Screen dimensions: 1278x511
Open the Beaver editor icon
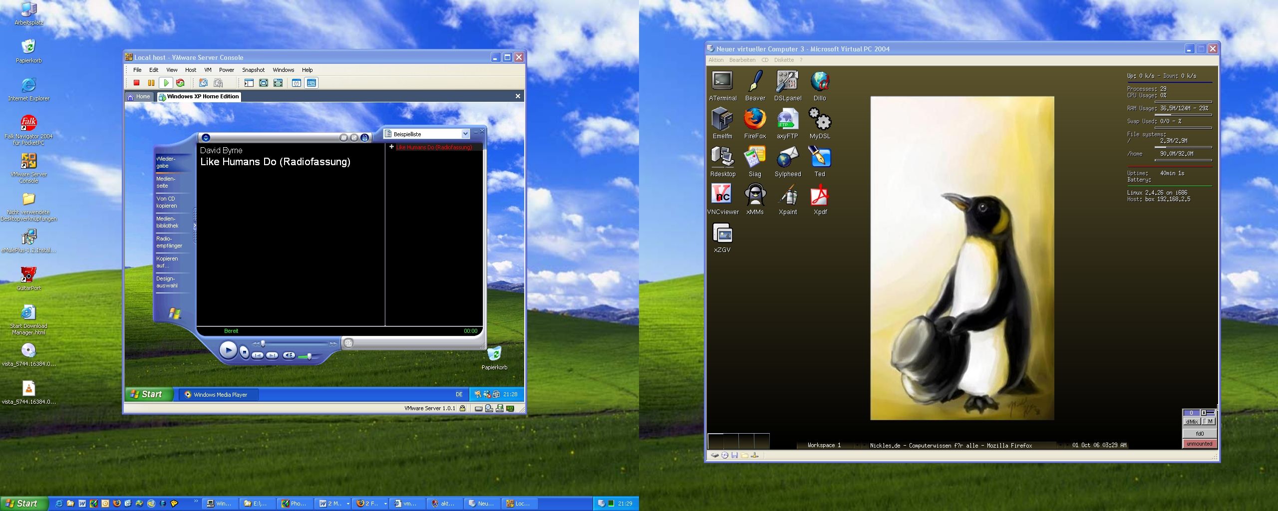(755, 86)
